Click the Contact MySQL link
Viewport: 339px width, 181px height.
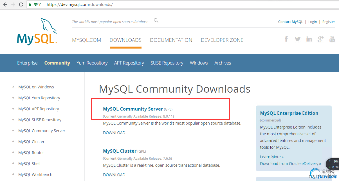[291, 22]
